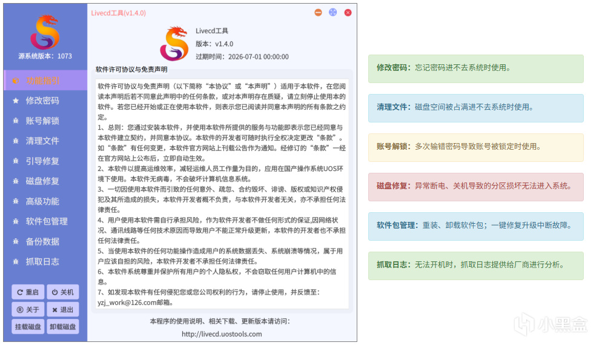
Task: Open the http://livecd.uostools.com link
Action: point(222,334)
